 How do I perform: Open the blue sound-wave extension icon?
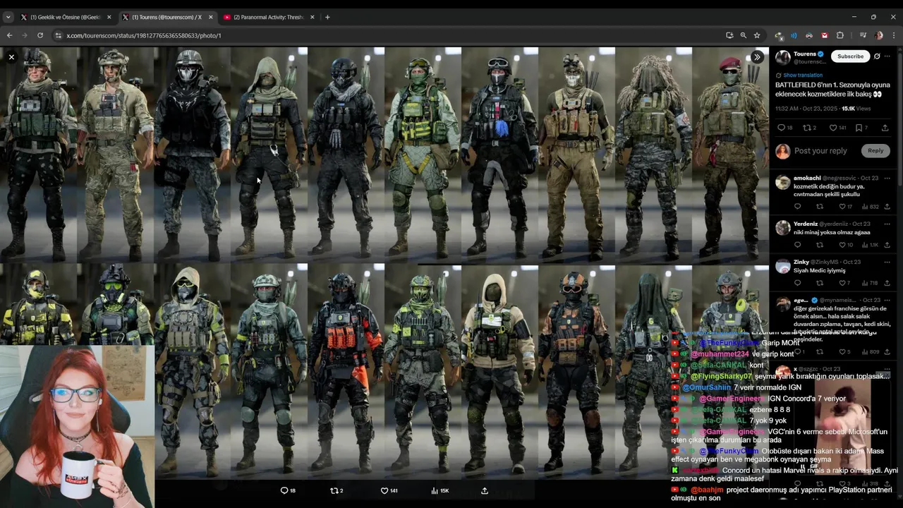click(794, 35)
